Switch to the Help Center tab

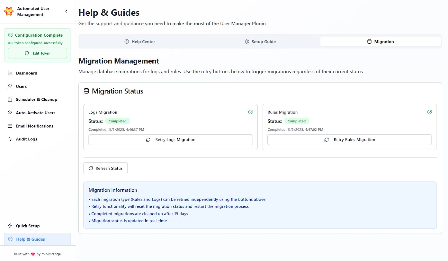pos(140,41)
